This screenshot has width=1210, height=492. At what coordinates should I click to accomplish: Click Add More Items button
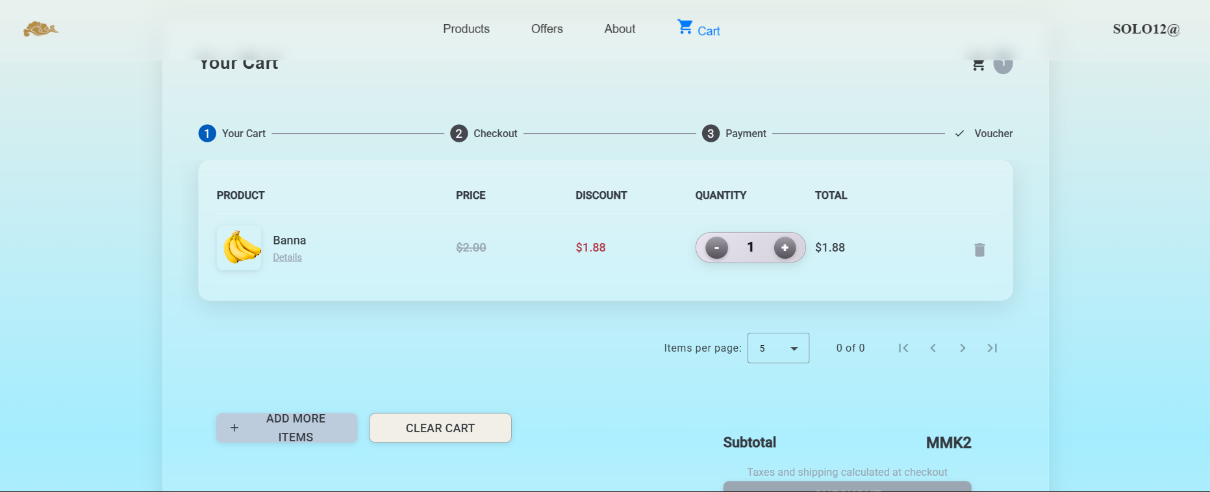[286, 428]
